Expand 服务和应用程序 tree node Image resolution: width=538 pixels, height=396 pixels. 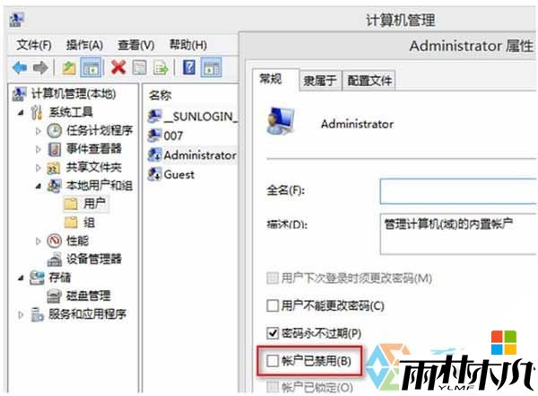[x=22, y=314]
